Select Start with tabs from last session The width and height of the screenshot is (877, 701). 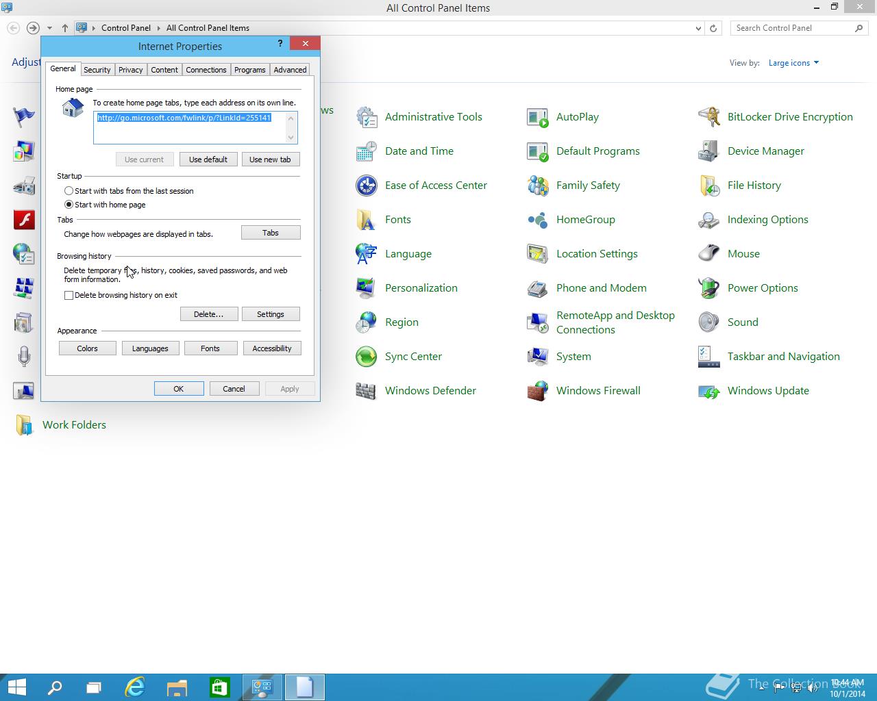(x=69, y=191)
